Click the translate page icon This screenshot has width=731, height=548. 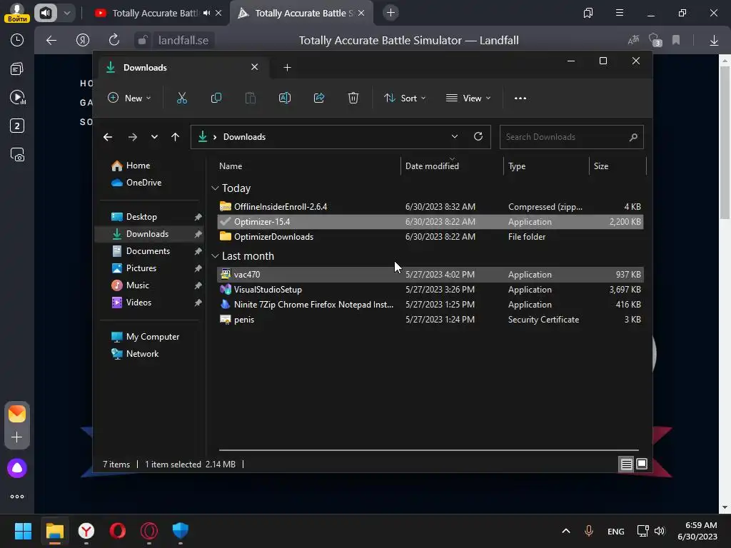[633, 41]
